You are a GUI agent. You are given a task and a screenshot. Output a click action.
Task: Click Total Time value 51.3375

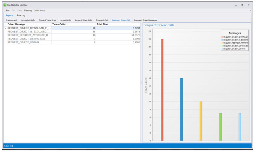click(x=118, y=35)
